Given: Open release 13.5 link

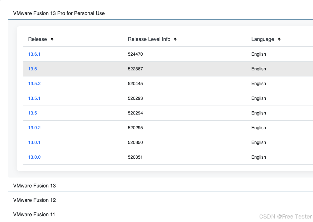Looking at the screenshot, I should click(x=33, y=113).
